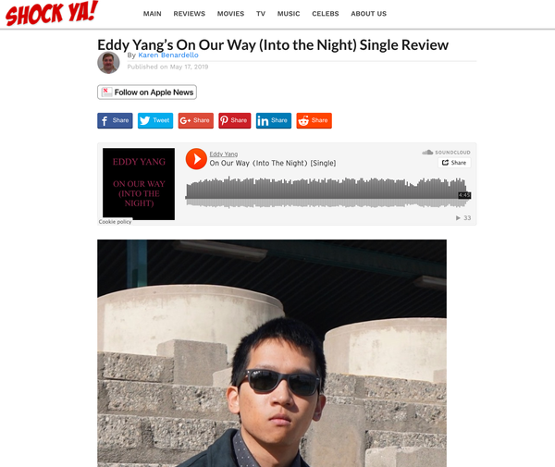Pin the article with Pinterest Share

pyautogui.click(x=235, y=120)
